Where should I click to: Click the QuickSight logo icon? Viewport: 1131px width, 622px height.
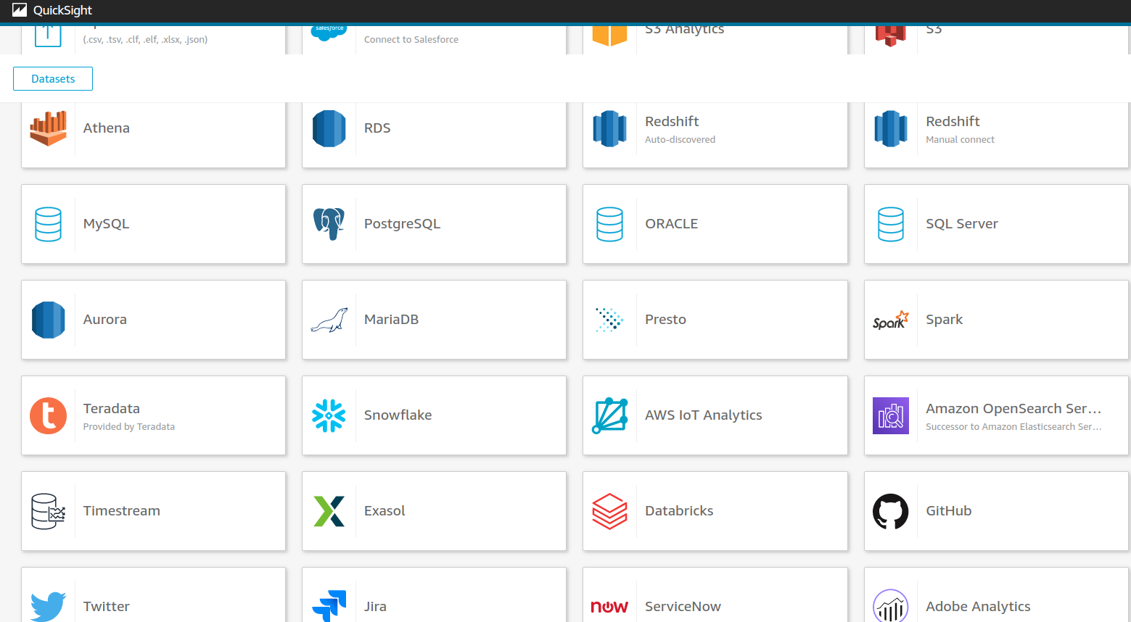click(20, 10)
